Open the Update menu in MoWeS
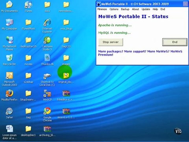Image resolution: width=189 pixels, height=142 pixels. pyautogui.click(x=146, y=9)
